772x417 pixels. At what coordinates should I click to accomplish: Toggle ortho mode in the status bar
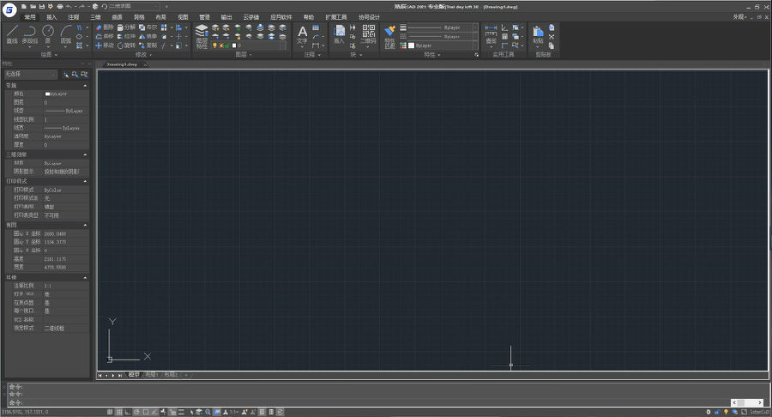tap(127, 412)
